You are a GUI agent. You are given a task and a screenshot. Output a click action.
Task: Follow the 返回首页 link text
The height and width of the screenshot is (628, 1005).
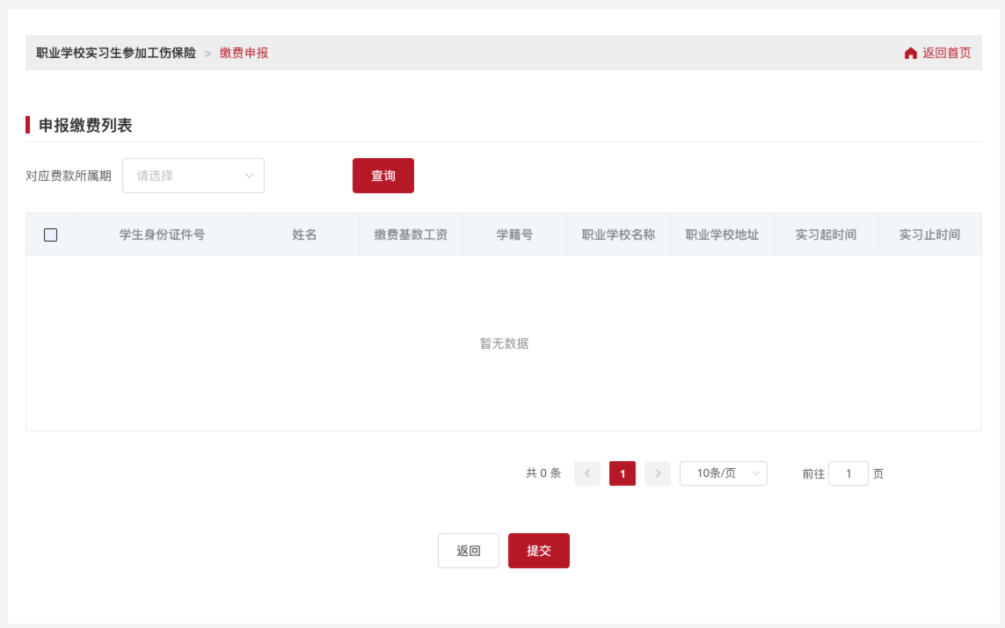[x=946, y=53]
